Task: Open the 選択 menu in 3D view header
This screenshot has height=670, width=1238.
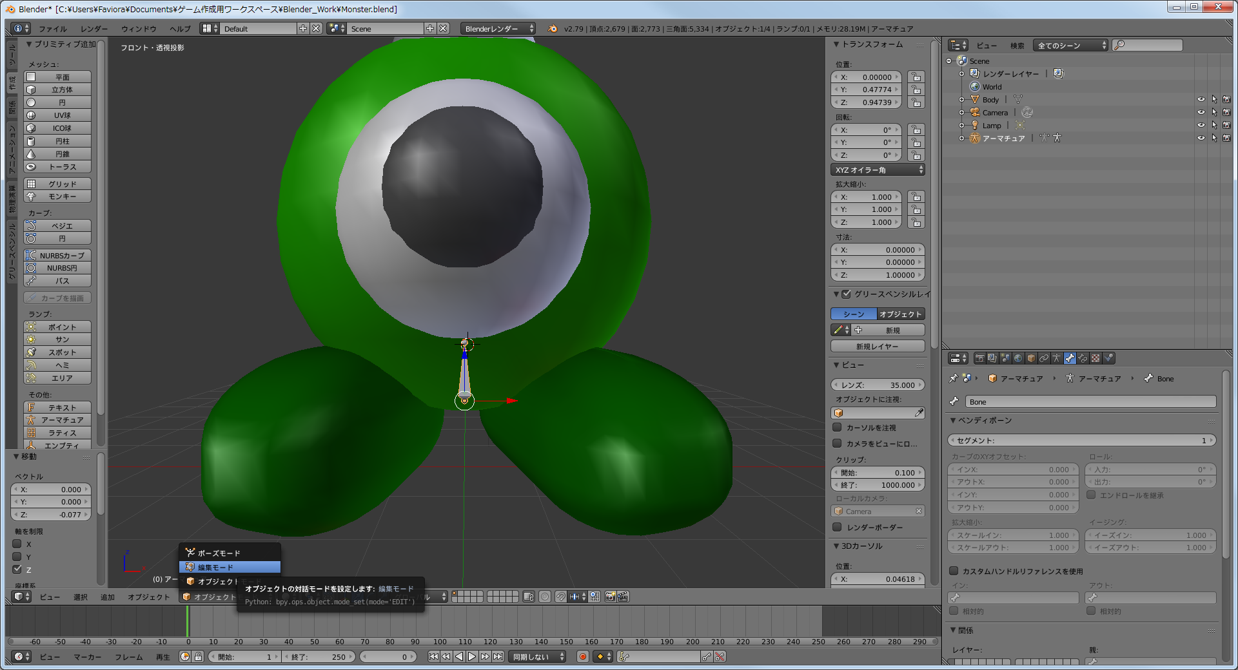Action: point(81,597)
